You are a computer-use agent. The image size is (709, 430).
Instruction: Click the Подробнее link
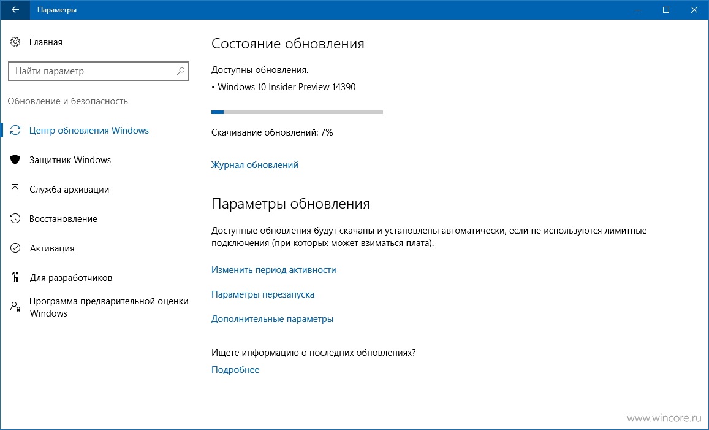click(235, 369)
